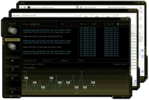Click the //ebay row in the middle window list
149x100 pixels.
(x=134, y=65)
